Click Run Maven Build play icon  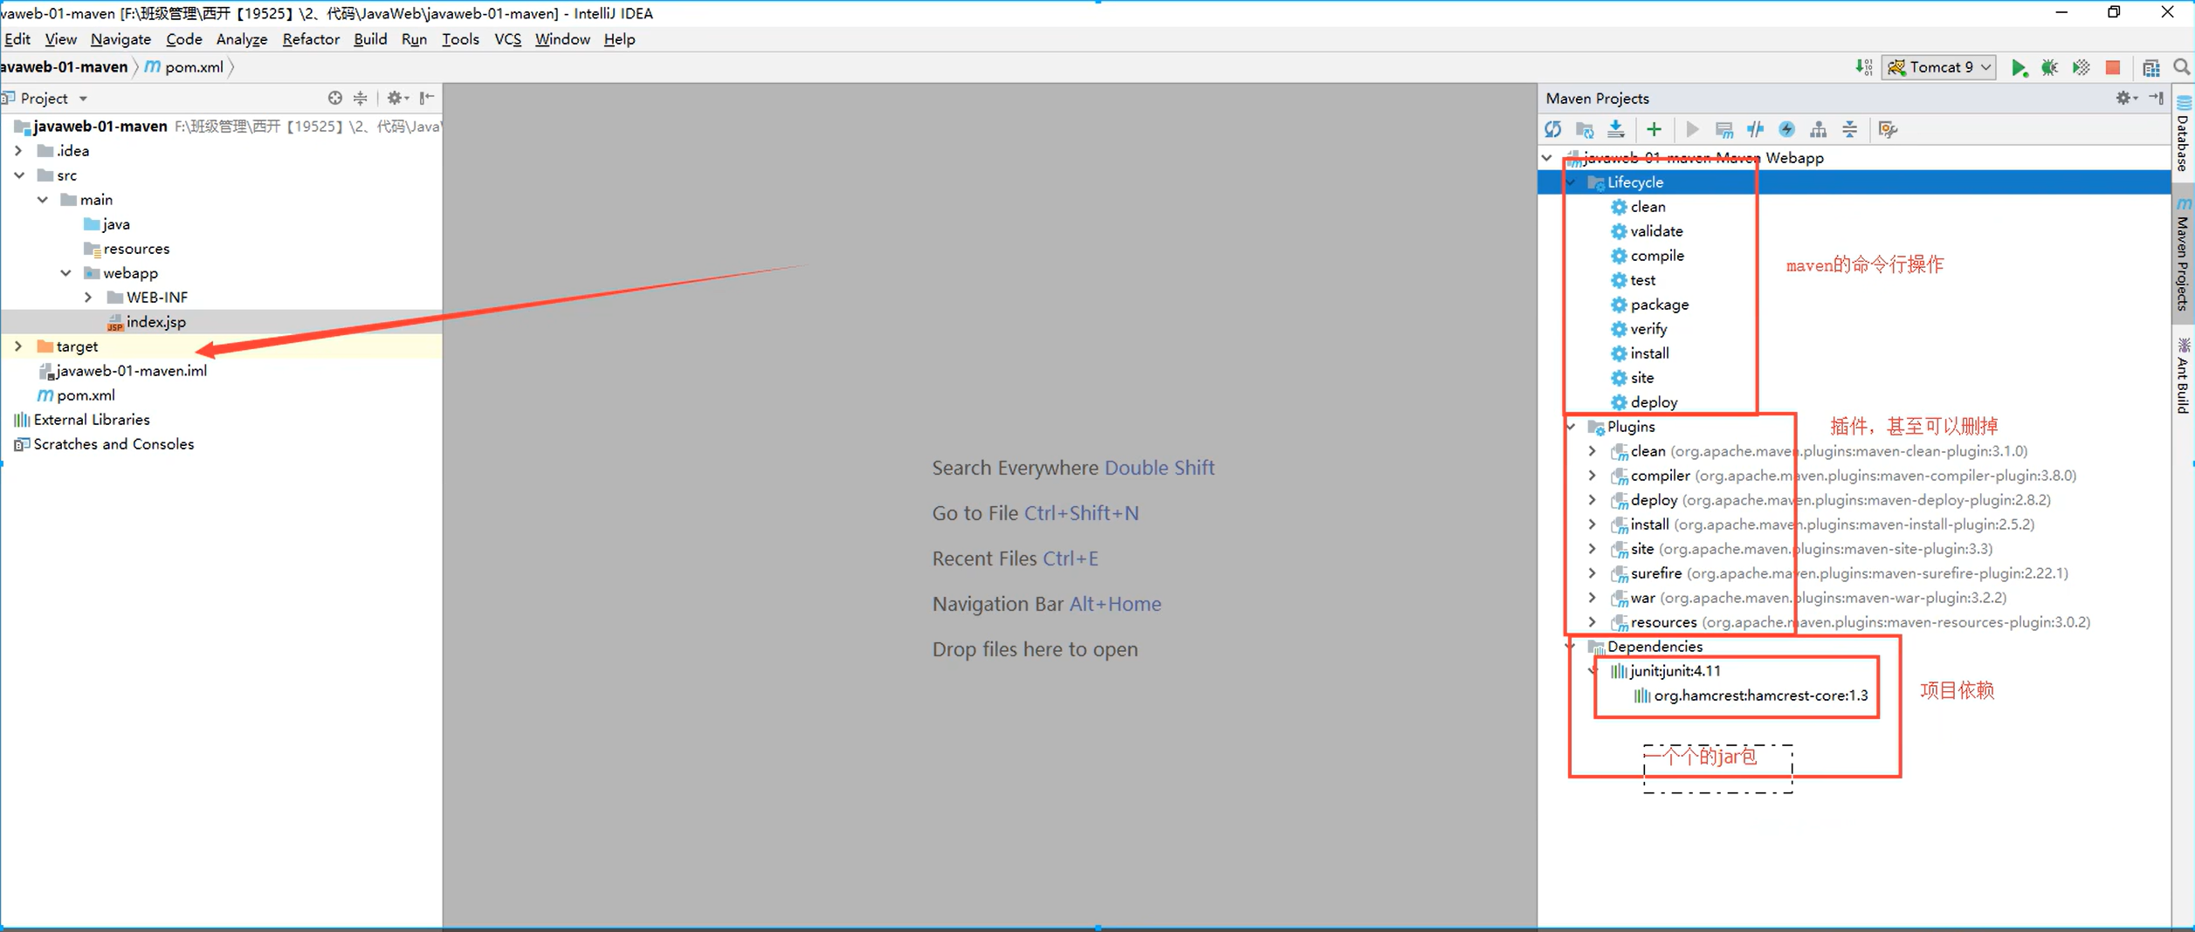coord(1692,129)
